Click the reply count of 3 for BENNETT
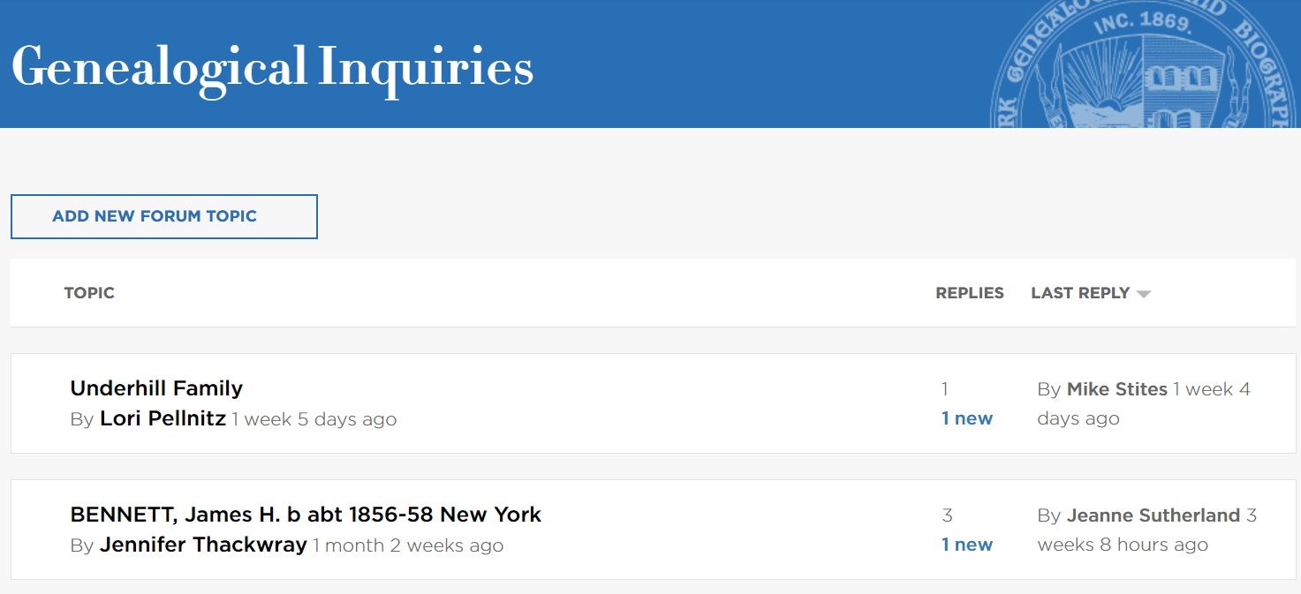The height and width of the screenshot is (594, 1301). 947,515
